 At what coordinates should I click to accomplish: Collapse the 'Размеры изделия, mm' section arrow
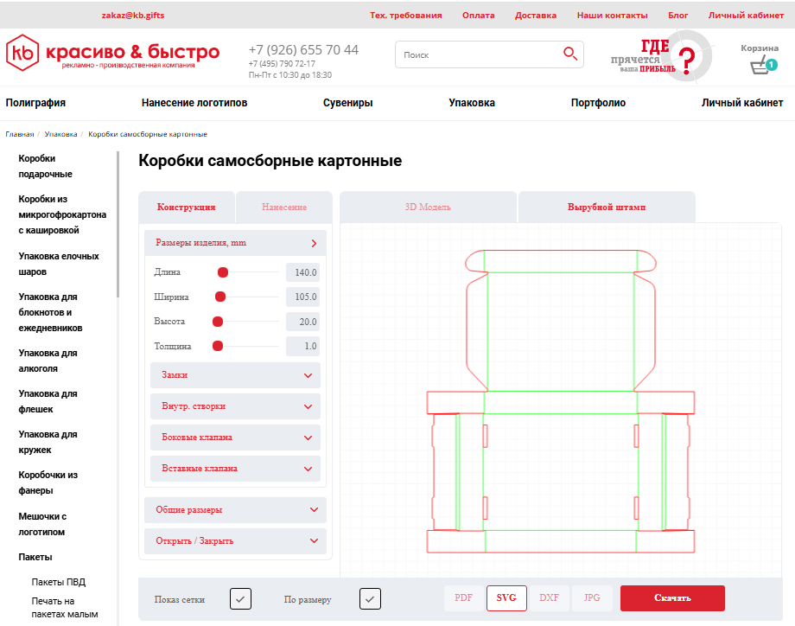point(314,243)
